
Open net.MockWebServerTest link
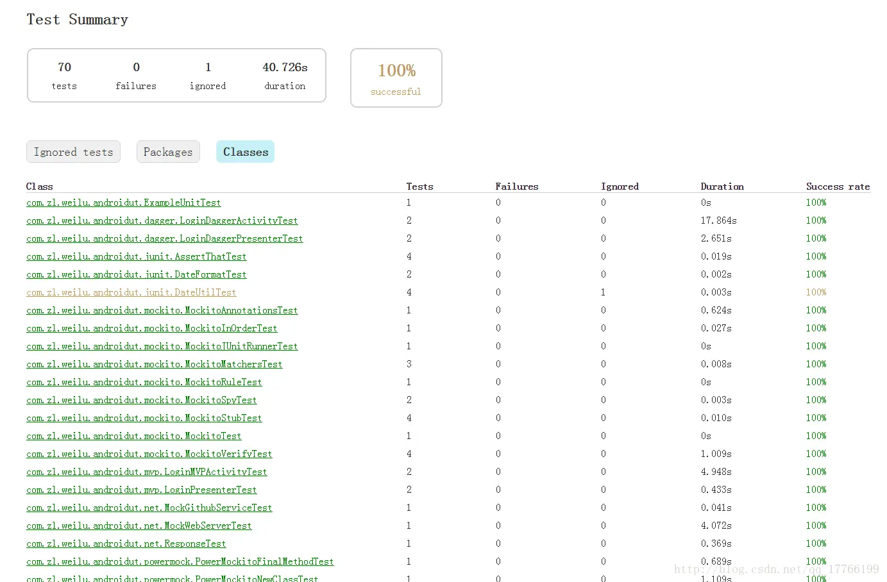pos(139,526)
